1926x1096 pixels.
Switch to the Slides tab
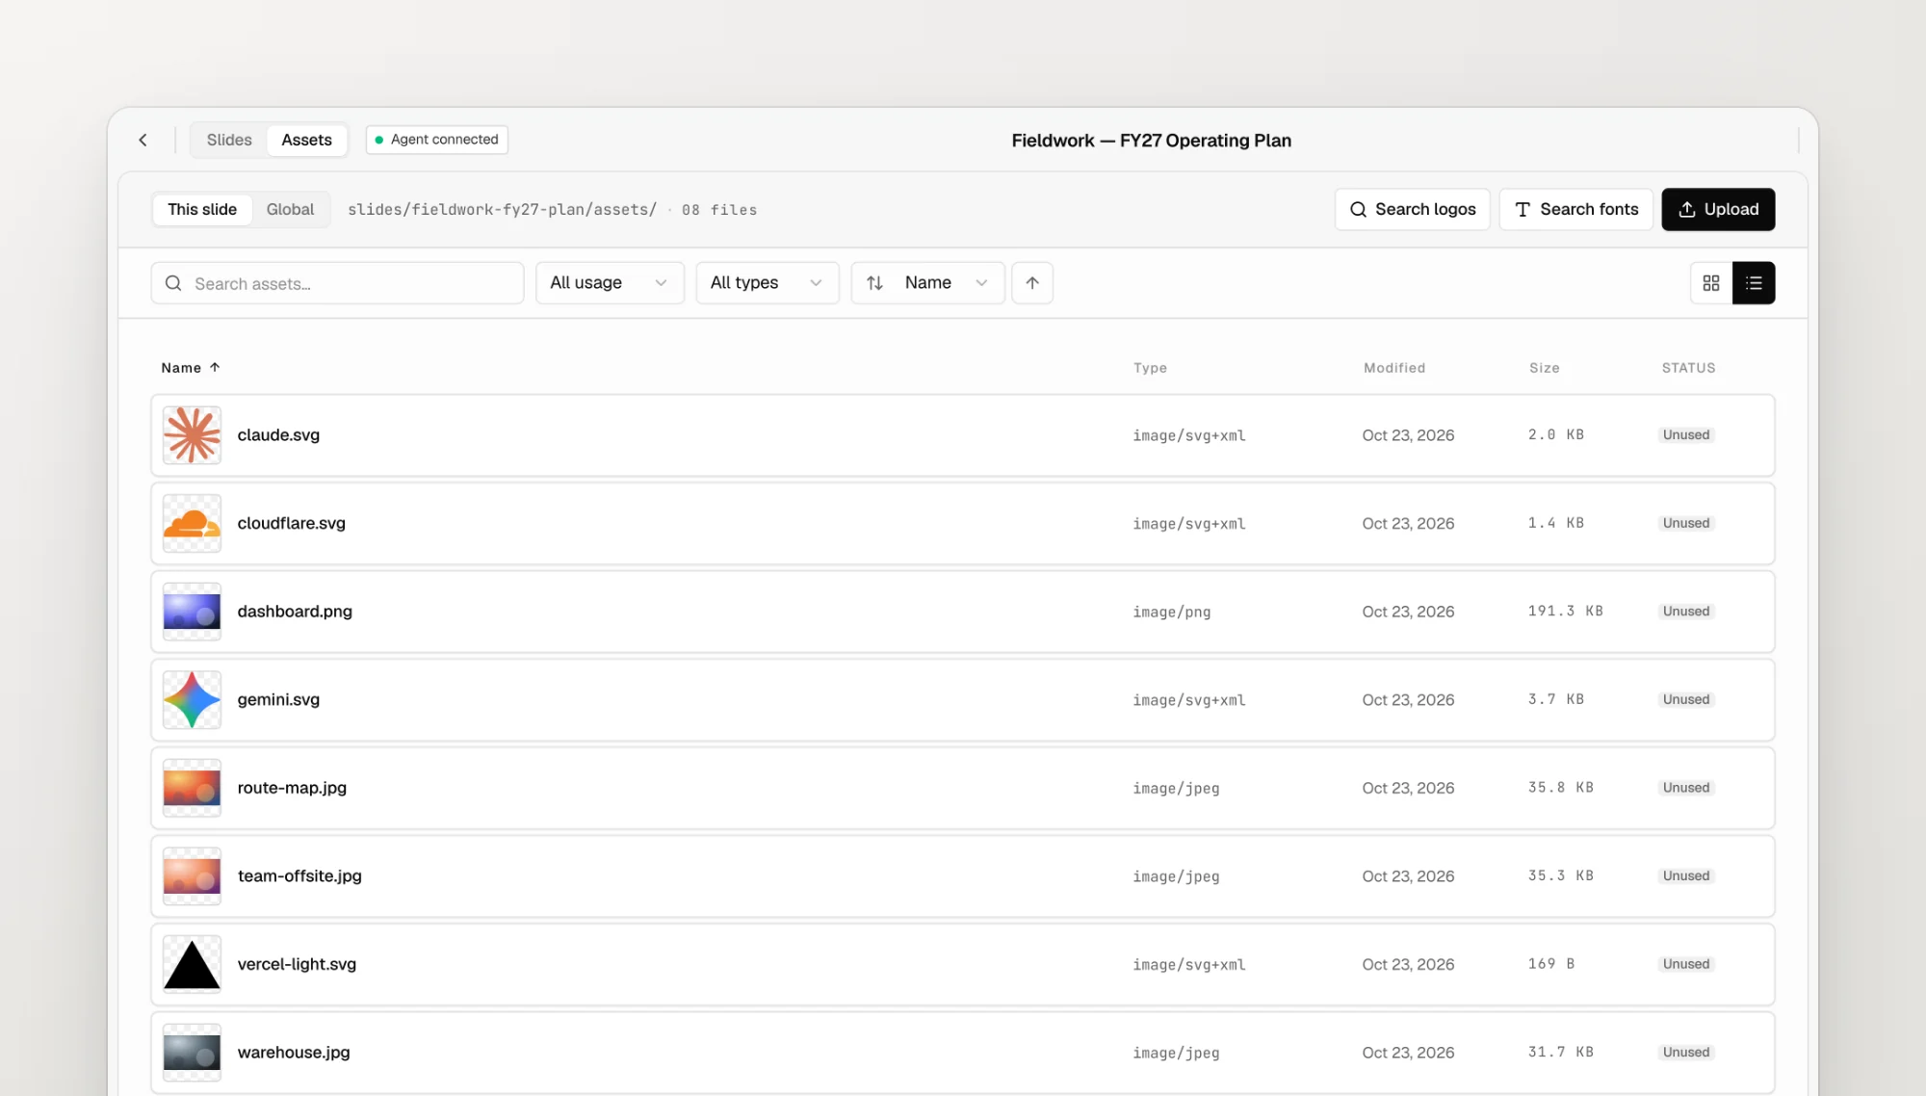pyautogui.click(x=229, y=141)
